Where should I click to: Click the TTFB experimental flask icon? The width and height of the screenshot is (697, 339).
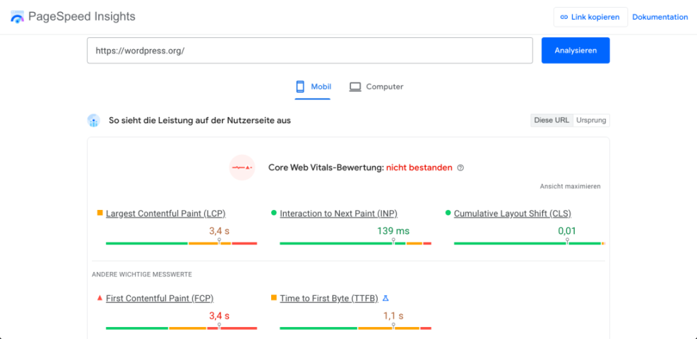386,299
